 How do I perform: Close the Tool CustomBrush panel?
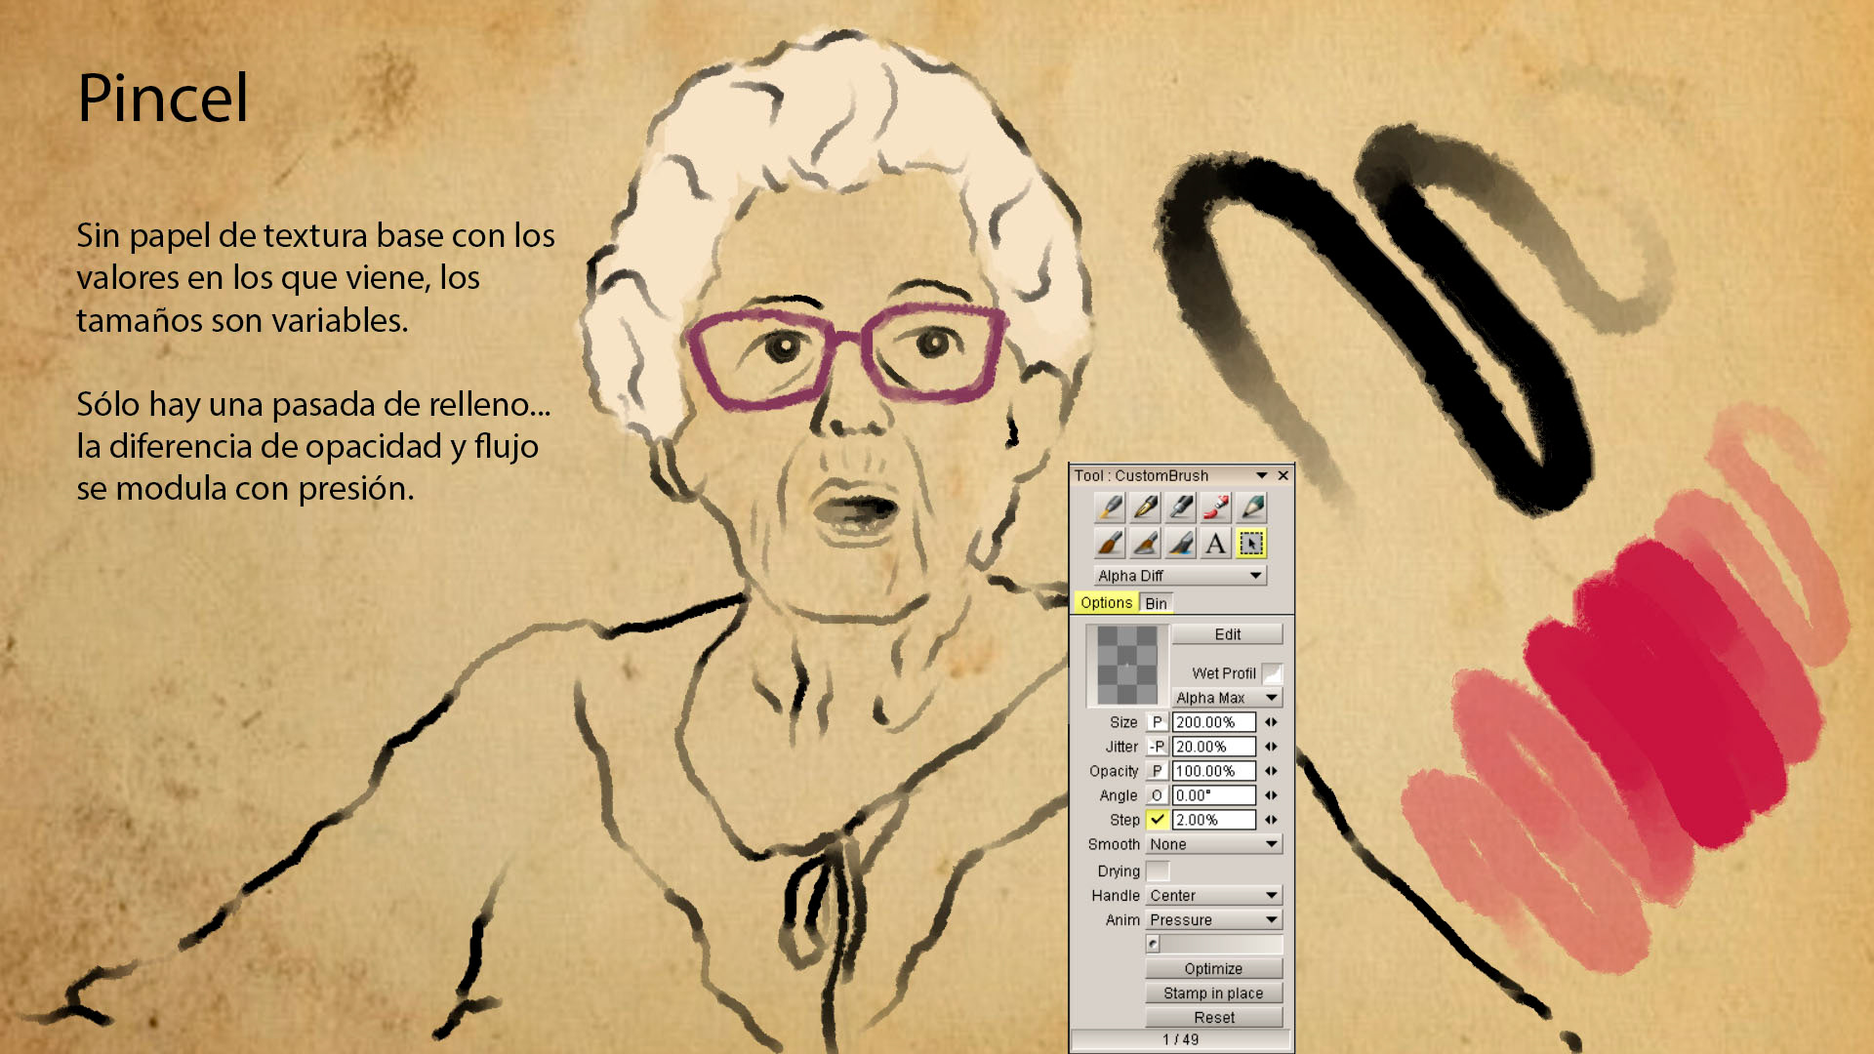(1283, 475)
